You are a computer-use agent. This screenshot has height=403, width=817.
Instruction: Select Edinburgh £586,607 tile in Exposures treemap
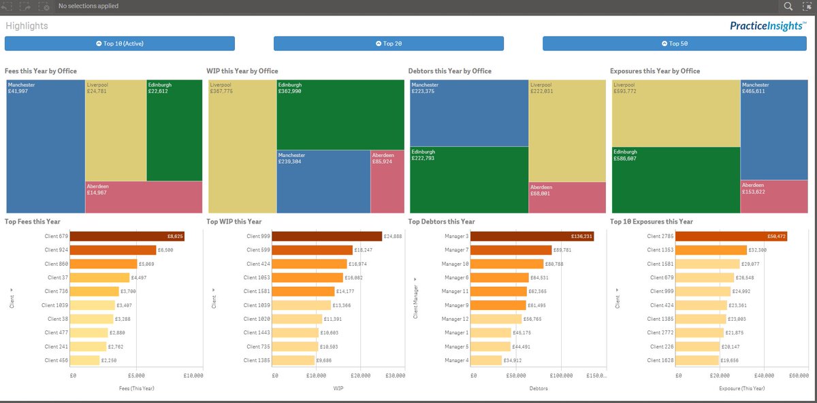(x=676, y=179)
